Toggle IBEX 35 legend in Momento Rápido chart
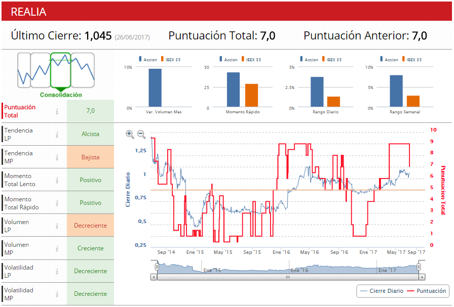 point(251,59)
